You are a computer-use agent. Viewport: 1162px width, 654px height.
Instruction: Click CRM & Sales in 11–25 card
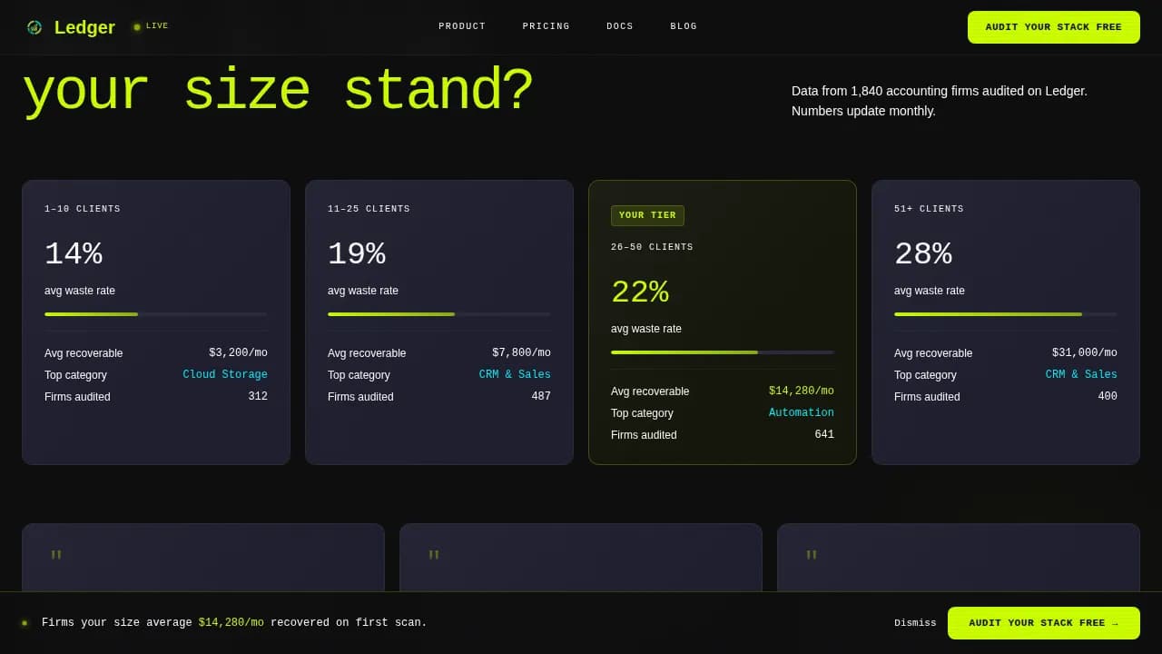515,375
